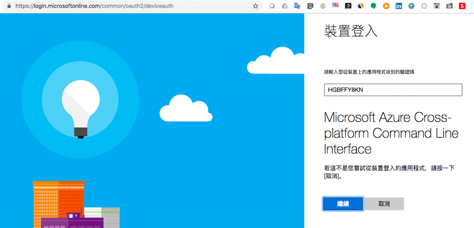Open the Google Translate extension
Screen dimensions: 474x228
click(x=298, y=6)
